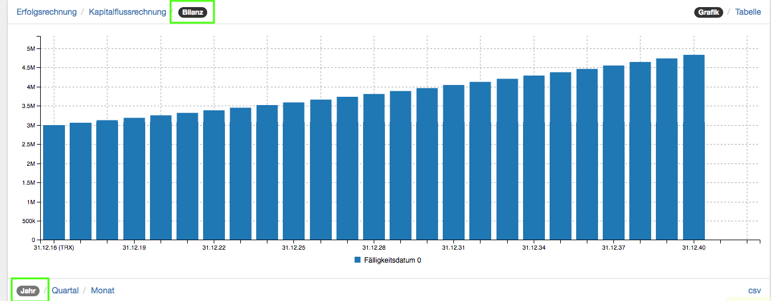The image size is (771, 301).
Task: Select the bar above 31.12.19
Action: click(x=134, y=179)
